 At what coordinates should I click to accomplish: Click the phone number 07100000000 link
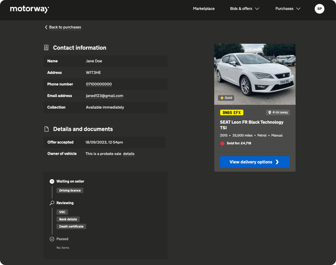[x=99, y=84]
